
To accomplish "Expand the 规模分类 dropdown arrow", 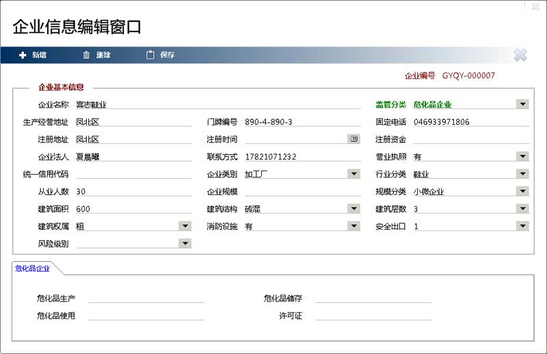I will coord(522,191).
